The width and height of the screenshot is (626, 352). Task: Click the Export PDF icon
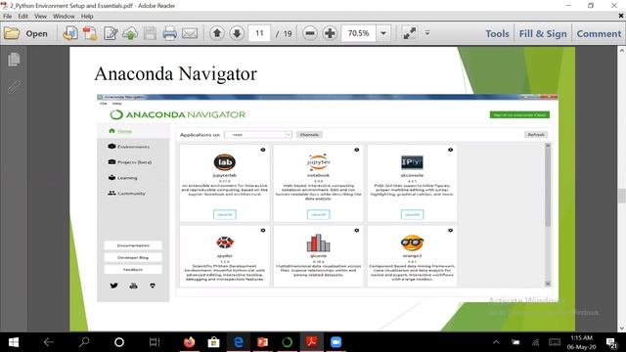point(90,33)
